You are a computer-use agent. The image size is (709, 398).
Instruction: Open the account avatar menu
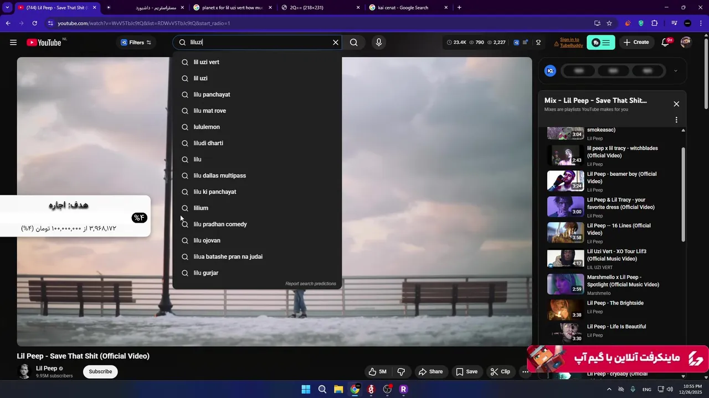pos(686,43)
